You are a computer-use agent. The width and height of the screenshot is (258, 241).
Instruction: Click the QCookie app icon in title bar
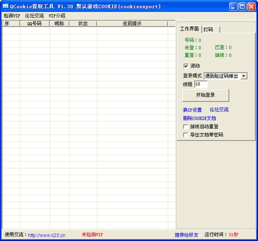[x=6, y=6]
